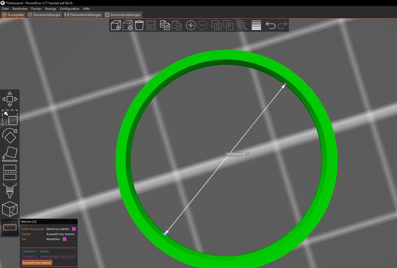
Task: Click the magenta swatch beside Abwählen
Action: [x=65, y=239]
